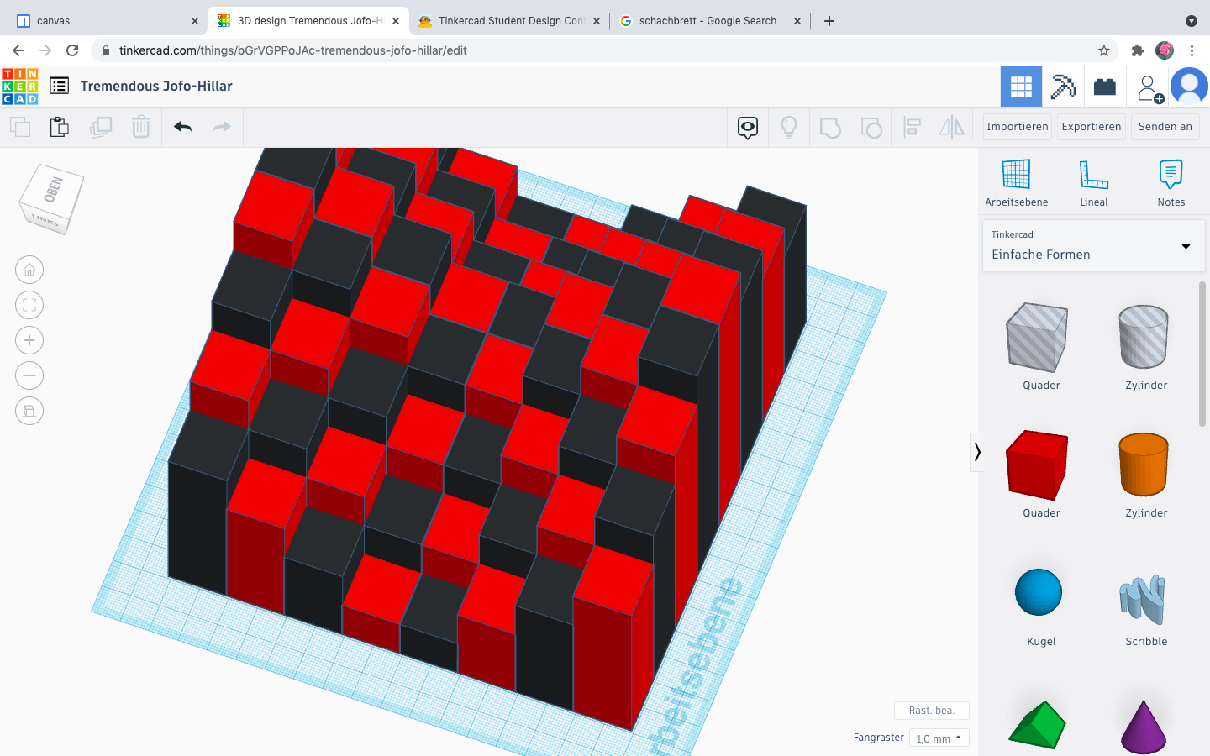Screen dimensions: 1210x756
Task: Click the Senden an button
Action: [x=1165, y=127]
